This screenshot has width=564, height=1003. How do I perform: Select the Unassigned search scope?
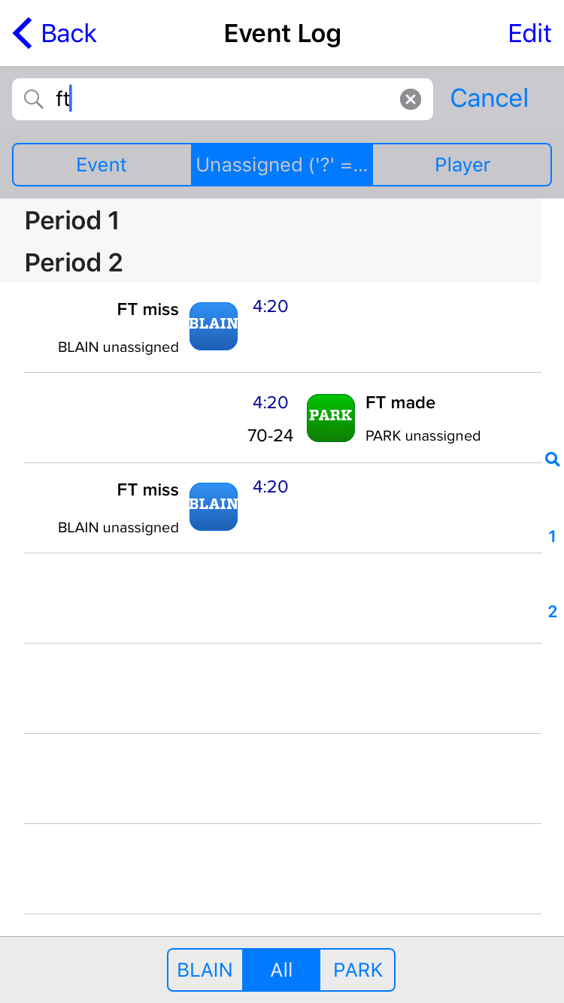click(x=282, y=165)
